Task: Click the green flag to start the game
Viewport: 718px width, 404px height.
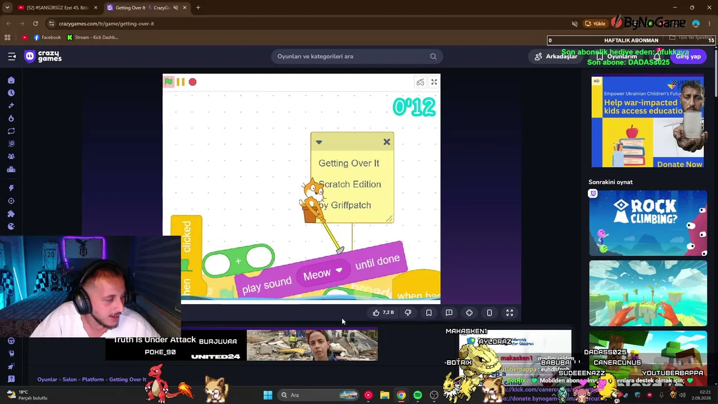Action: tap(169, 82)
